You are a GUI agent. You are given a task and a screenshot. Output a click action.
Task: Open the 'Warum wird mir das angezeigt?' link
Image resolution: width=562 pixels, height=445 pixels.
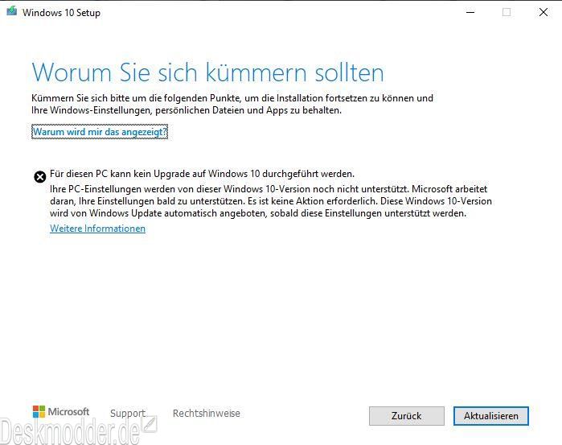click(x=100, y=132)
